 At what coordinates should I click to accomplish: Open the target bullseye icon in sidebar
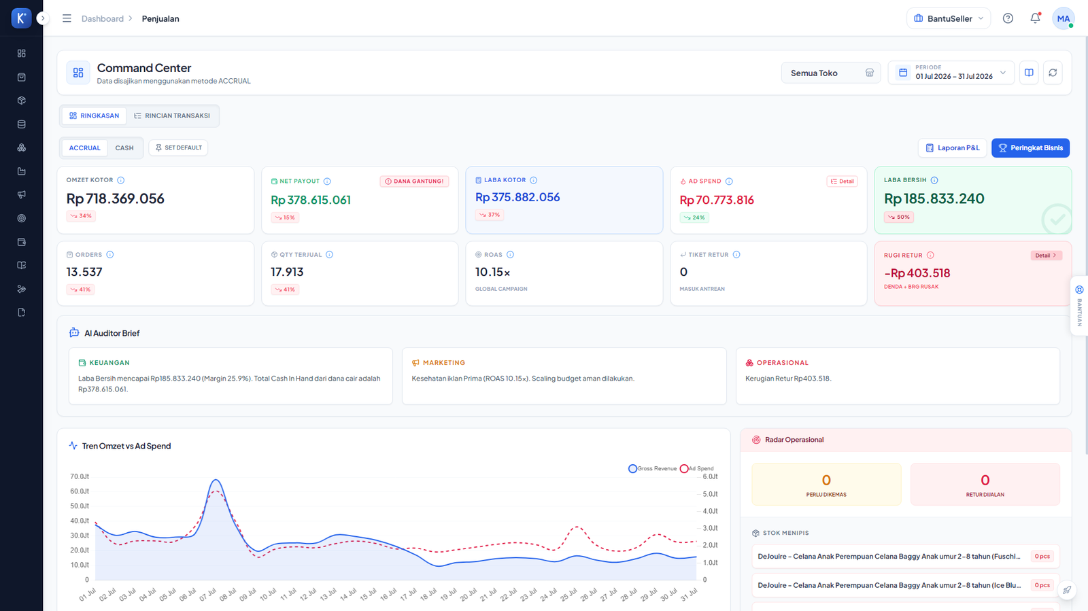(x=21, y=218)
